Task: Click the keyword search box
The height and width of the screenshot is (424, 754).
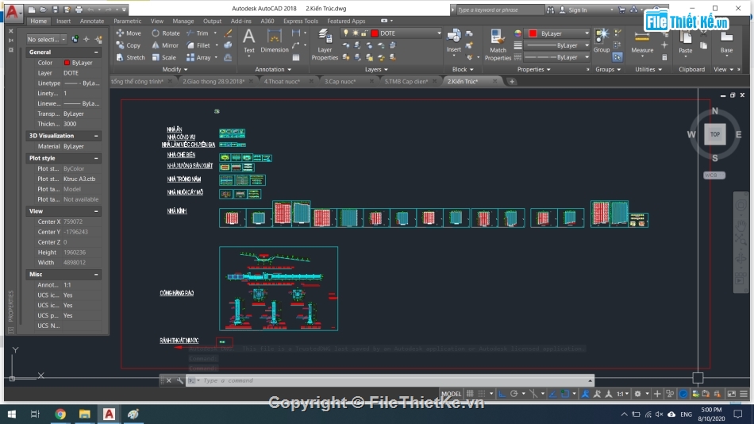Action: (500, 10)
